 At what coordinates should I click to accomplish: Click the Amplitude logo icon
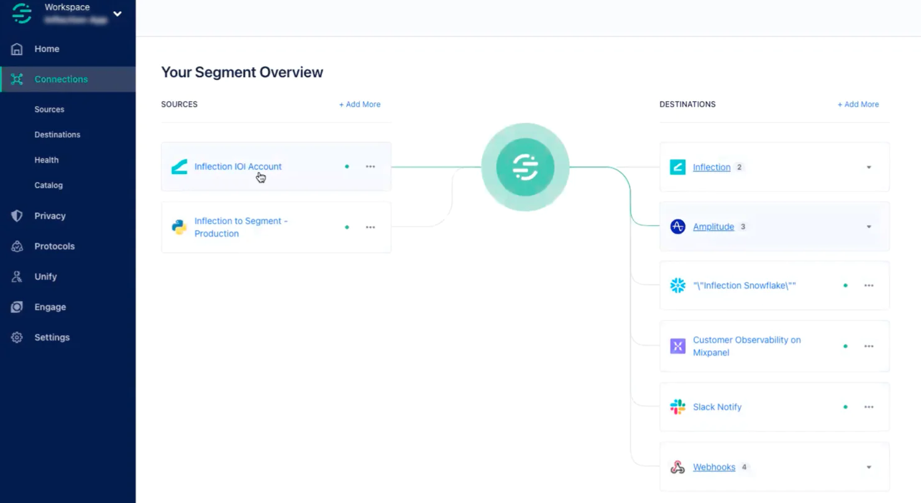tap(677, 227)
